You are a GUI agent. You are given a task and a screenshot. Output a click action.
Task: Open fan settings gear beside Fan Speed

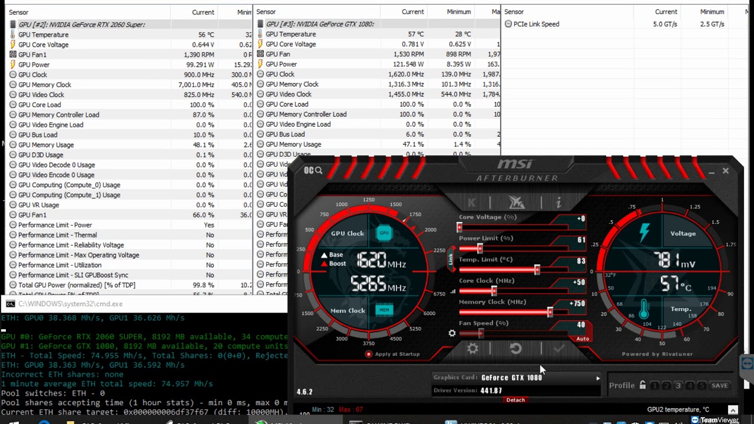coord(452,333)
